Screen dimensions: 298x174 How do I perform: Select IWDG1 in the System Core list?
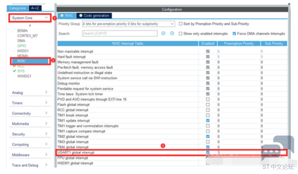pos(23,51)
